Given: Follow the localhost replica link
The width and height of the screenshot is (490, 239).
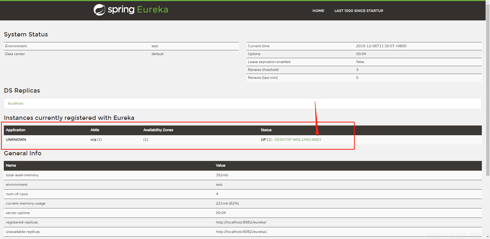Looking at the screenshot, I should (x=16, y=103).
